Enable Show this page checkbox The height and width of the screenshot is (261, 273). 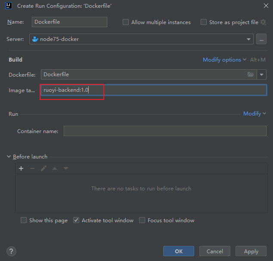pyautogui.click(x=24, y=221)
